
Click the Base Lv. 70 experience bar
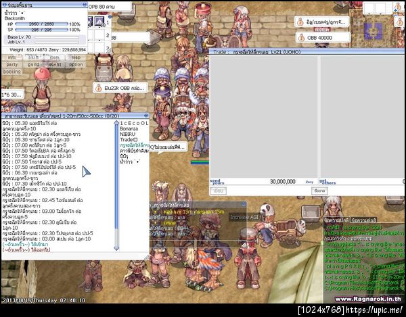click(x=57, y=38)
